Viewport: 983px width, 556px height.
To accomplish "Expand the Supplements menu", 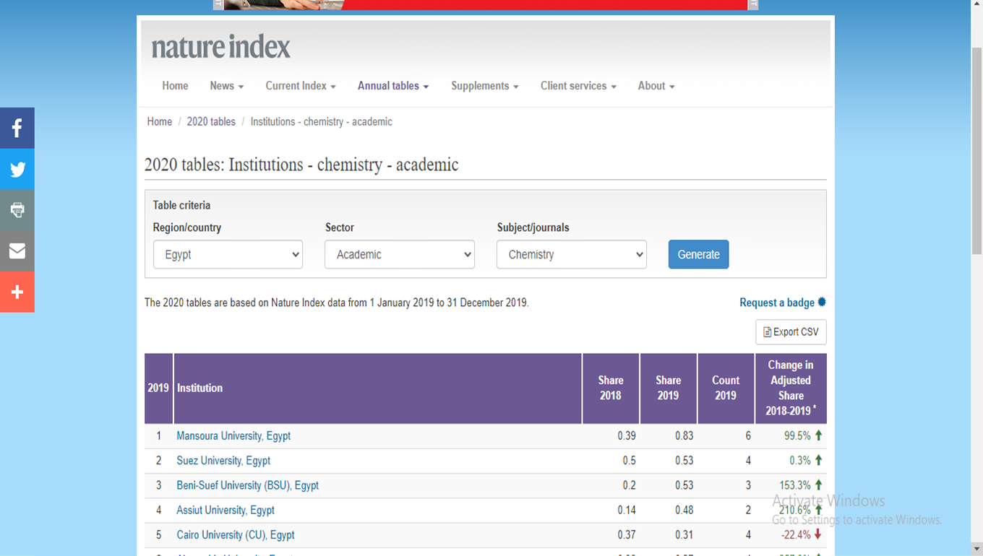I will click(485, 86).
